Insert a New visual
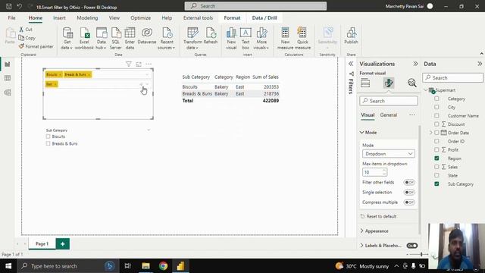The height and width of the screenshot is (273, 485). (x=231, y=38)
